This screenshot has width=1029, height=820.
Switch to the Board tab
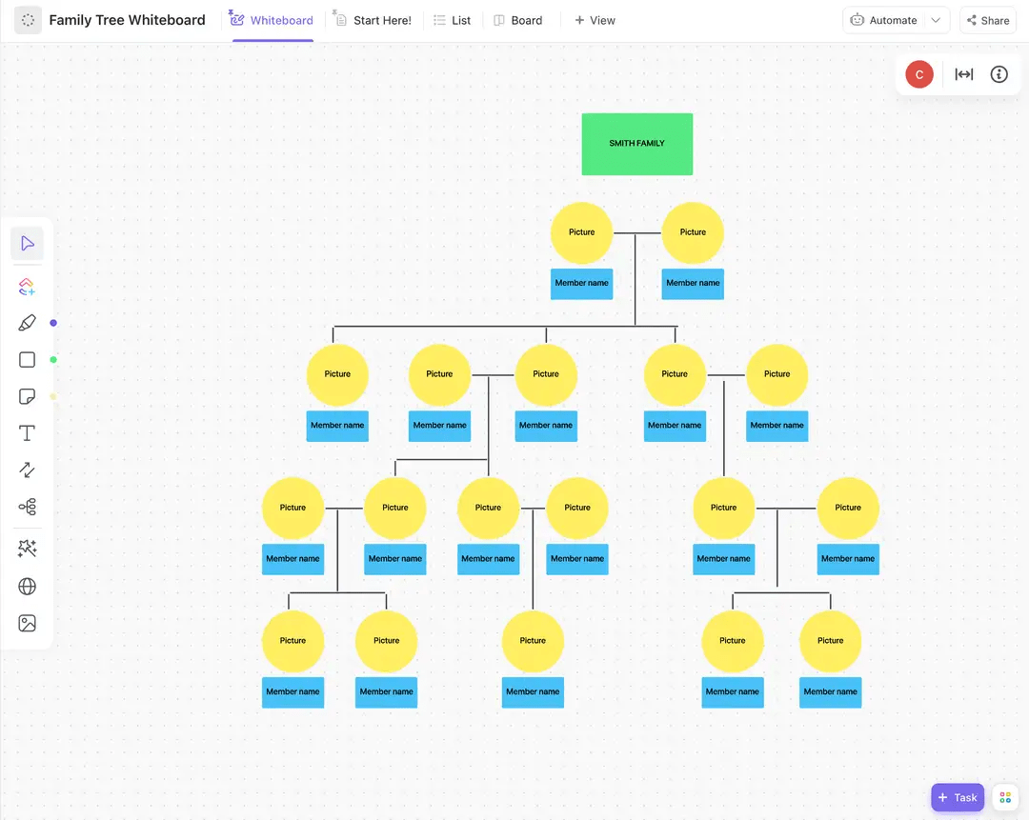click(518, 20)
